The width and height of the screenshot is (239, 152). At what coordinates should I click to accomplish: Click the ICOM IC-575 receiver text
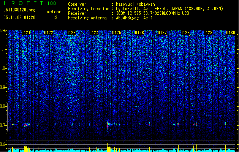(153, 13)
